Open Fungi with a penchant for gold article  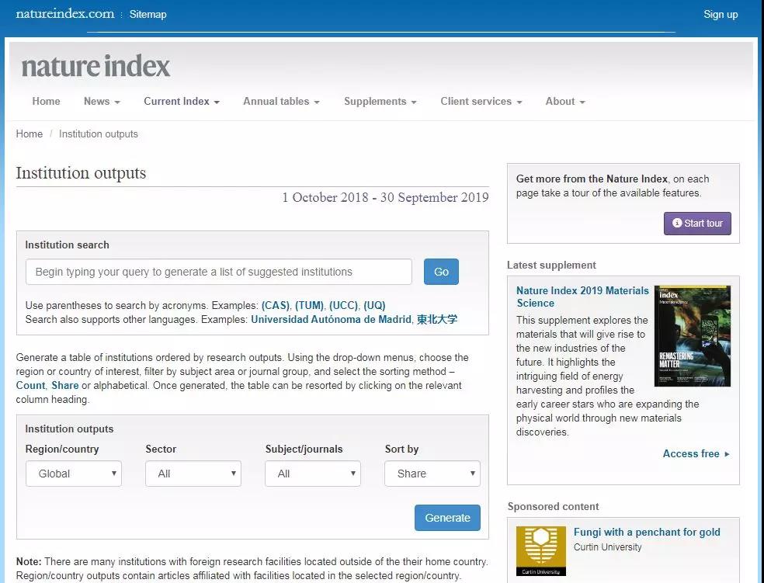coord(647,532)
